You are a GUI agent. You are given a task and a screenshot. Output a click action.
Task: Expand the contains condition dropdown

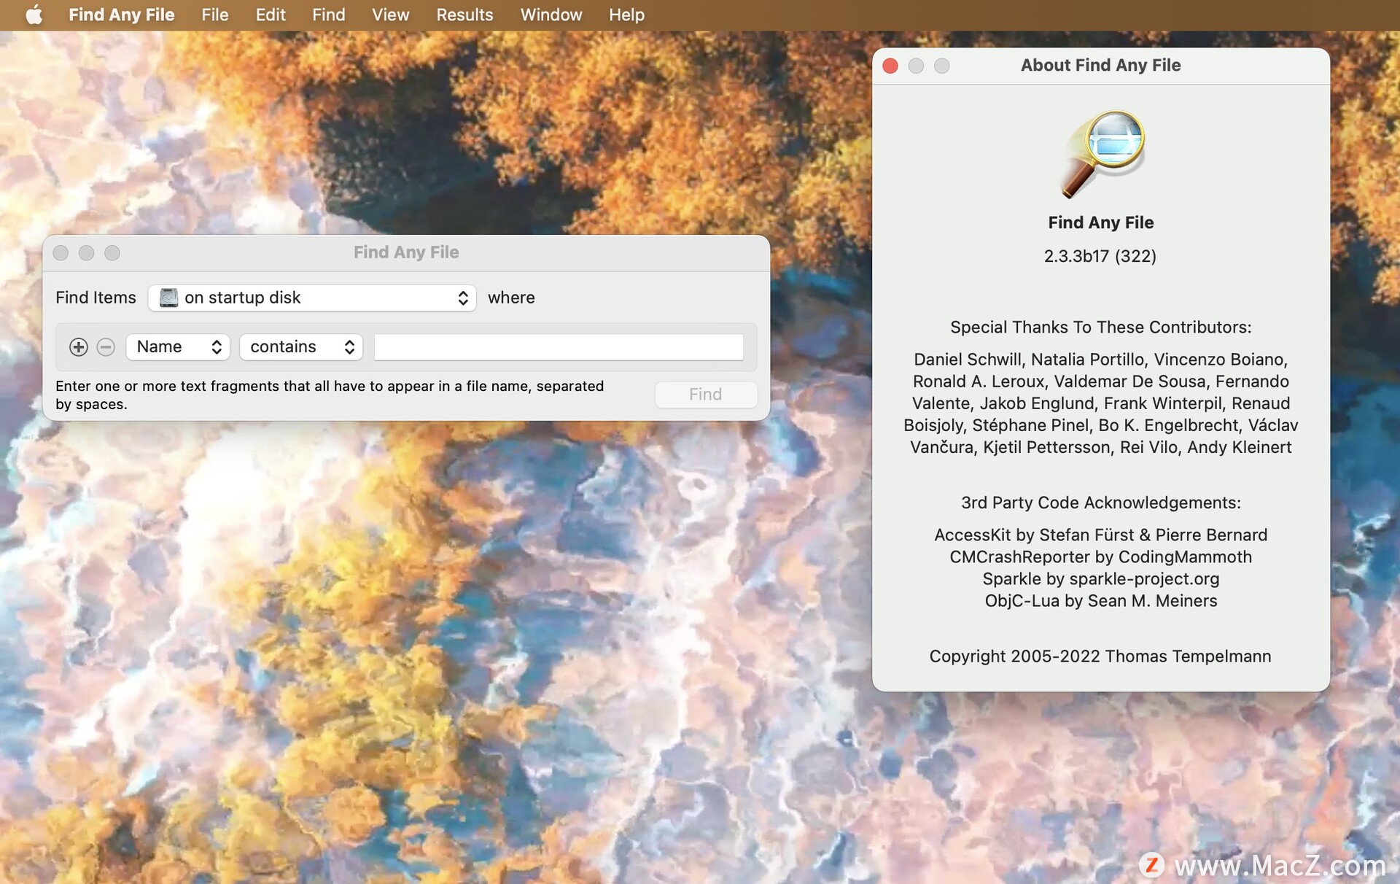point(297,346)
